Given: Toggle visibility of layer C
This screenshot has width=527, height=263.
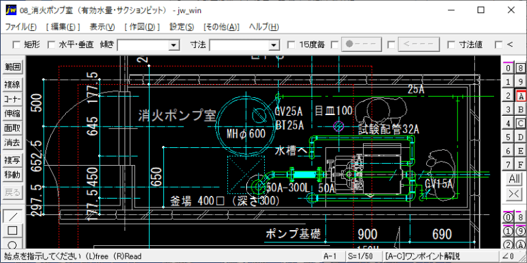Looking at the screenshot, I should point(521,123).
